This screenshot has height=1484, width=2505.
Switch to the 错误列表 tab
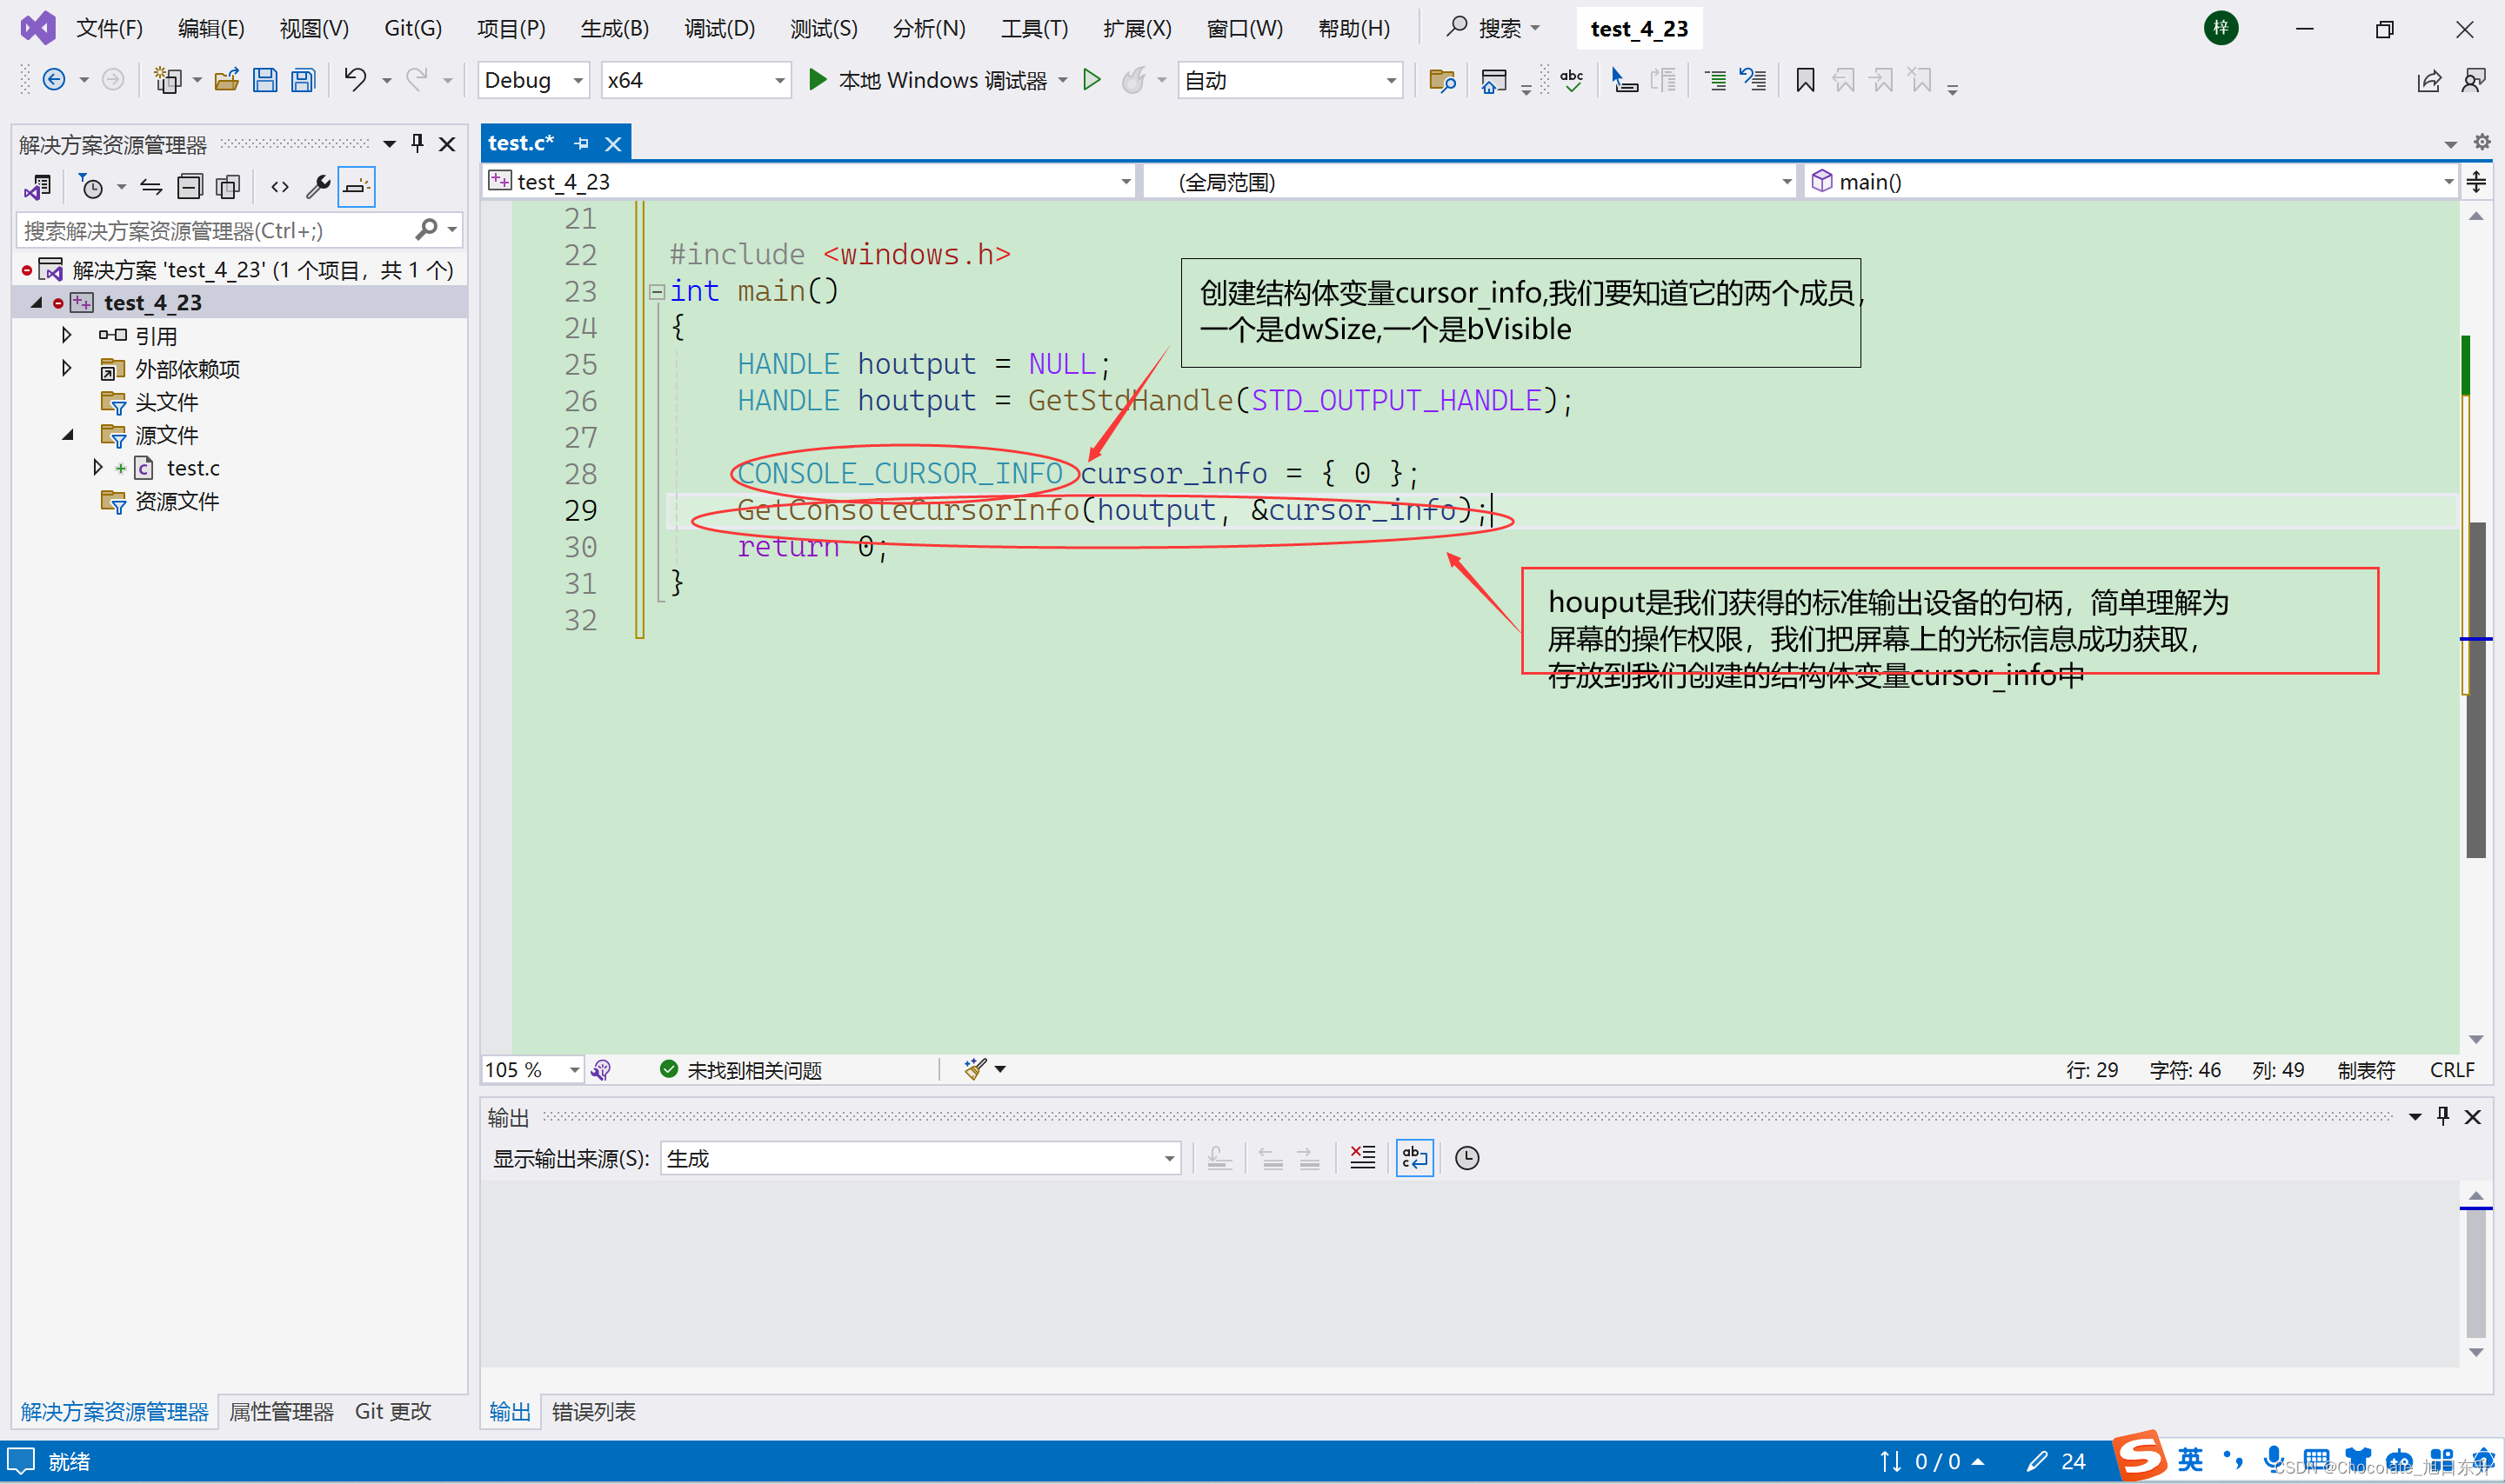click(593, 1411)
